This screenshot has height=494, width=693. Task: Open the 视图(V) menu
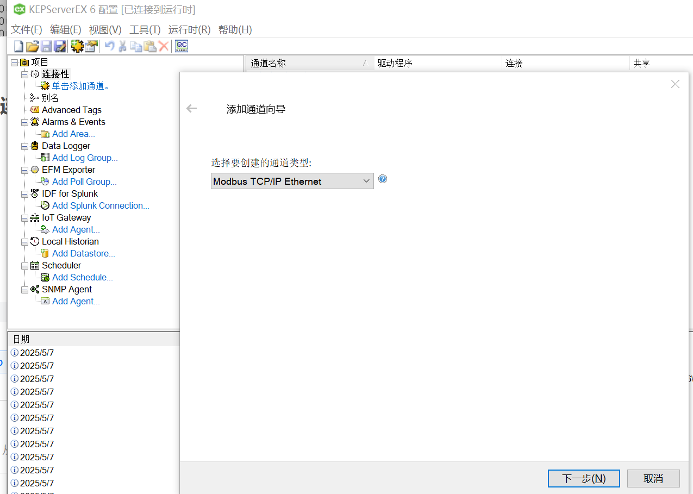click(105, 29)
